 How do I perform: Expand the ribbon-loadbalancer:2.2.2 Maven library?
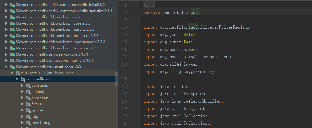click(6, 42)
